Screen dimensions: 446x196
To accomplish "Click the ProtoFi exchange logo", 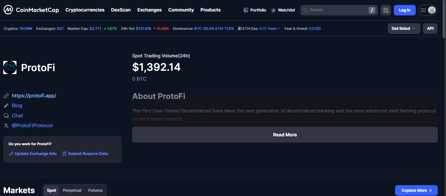I will tap(10, 68).
